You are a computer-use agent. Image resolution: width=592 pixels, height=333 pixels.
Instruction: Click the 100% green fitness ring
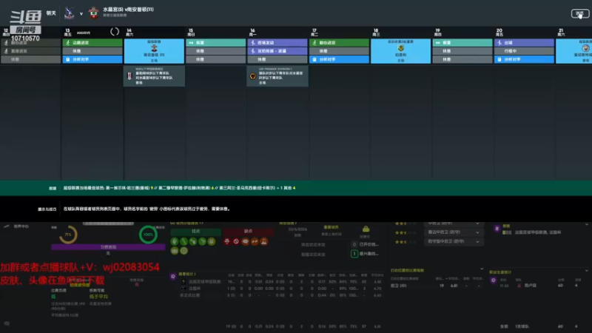149,235
